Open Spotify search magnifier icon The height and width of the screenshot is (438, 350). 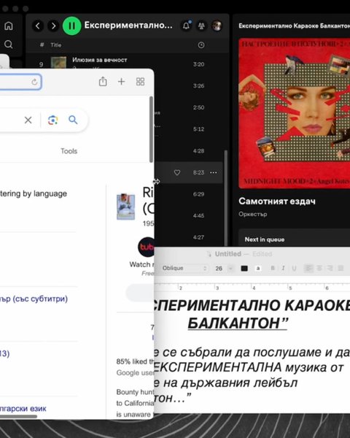point(8,45)
